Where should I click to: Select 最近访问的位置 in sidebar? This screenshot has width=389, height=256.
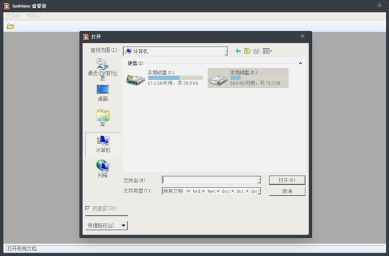click(102, 70)
